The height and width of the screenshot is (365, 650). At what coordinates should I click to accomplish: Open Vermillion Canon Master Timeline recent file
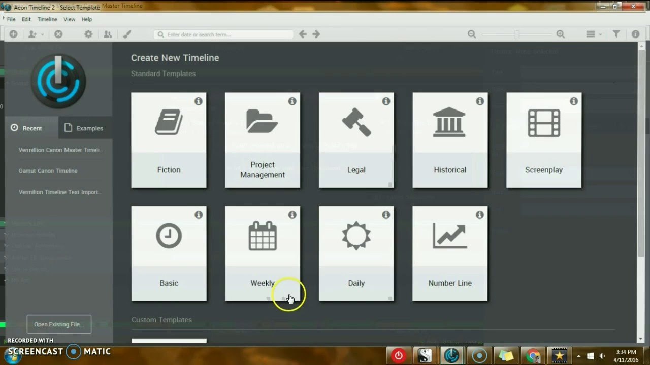pyautogui.click(x=60, y=150)
